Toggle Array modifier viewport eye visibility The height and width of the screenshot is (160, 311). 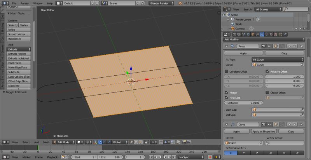(x=269, y=46)
